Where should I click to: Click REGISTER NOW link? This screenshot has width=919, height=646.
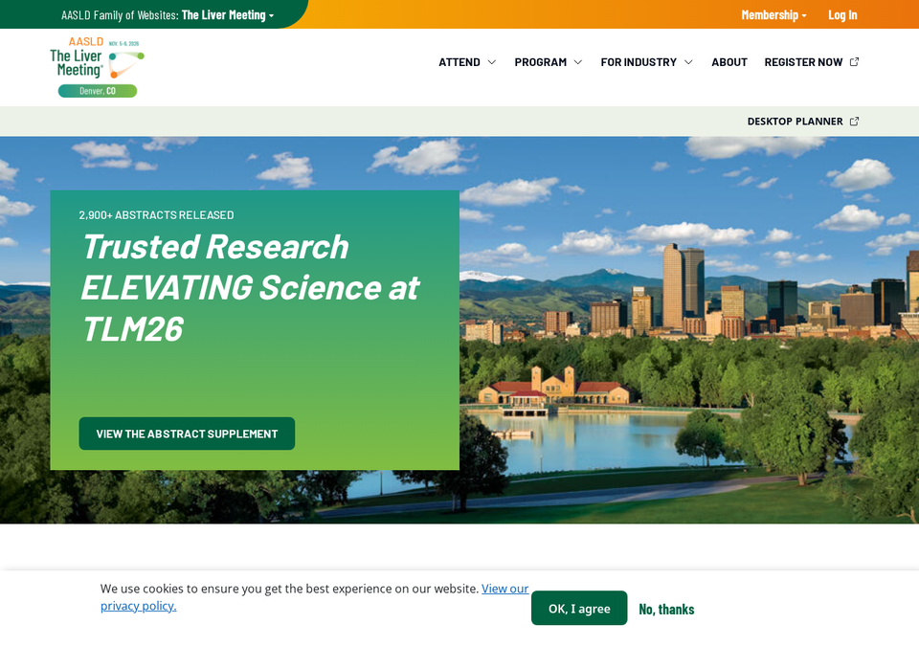[803, 62]
